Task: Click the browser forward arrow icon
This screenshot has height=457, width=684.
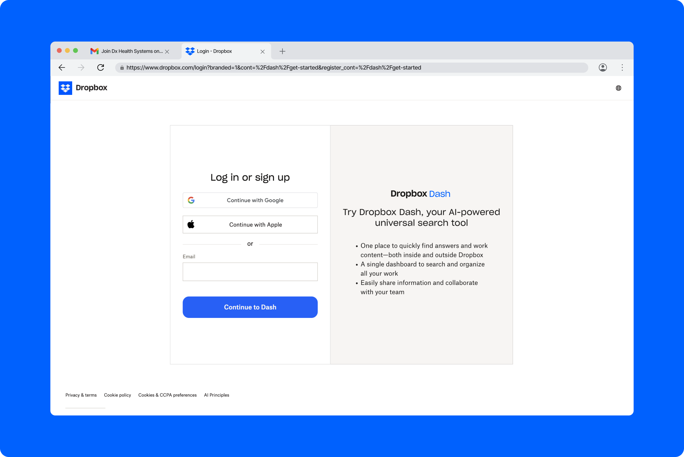Action: coord(81,67)
